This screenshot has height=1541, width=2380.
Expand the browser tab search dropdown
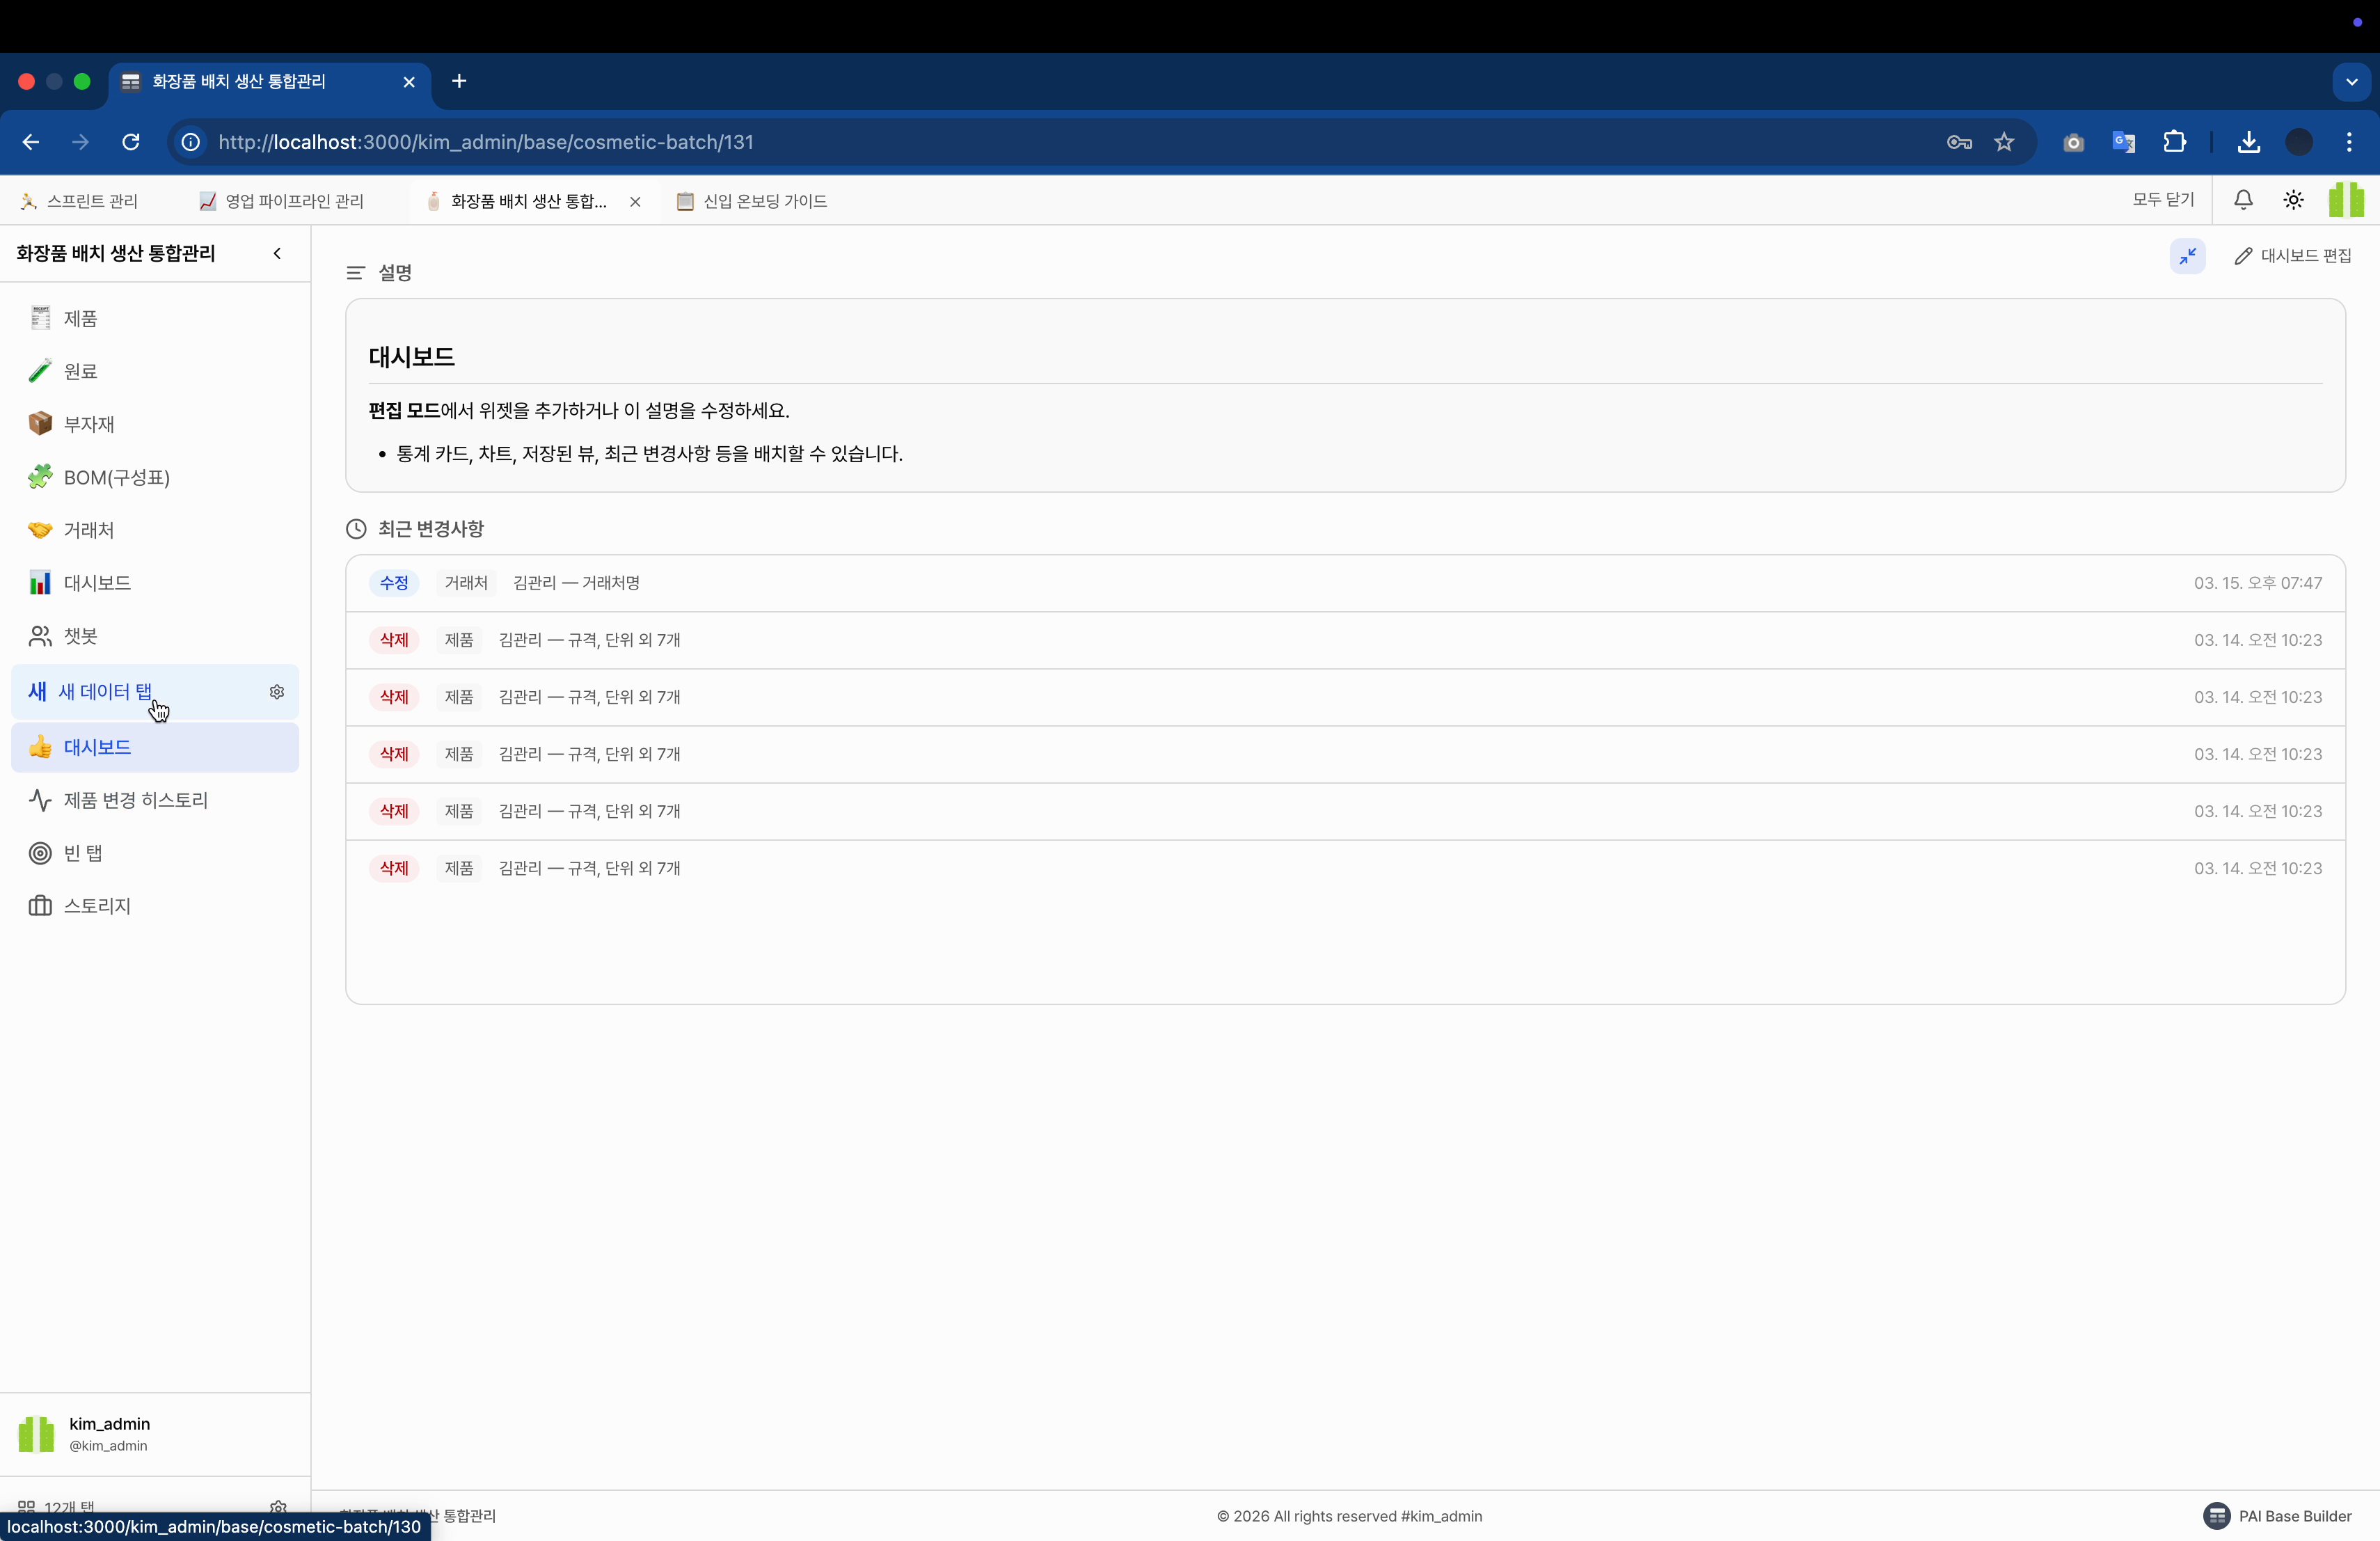coord(2351,82)
